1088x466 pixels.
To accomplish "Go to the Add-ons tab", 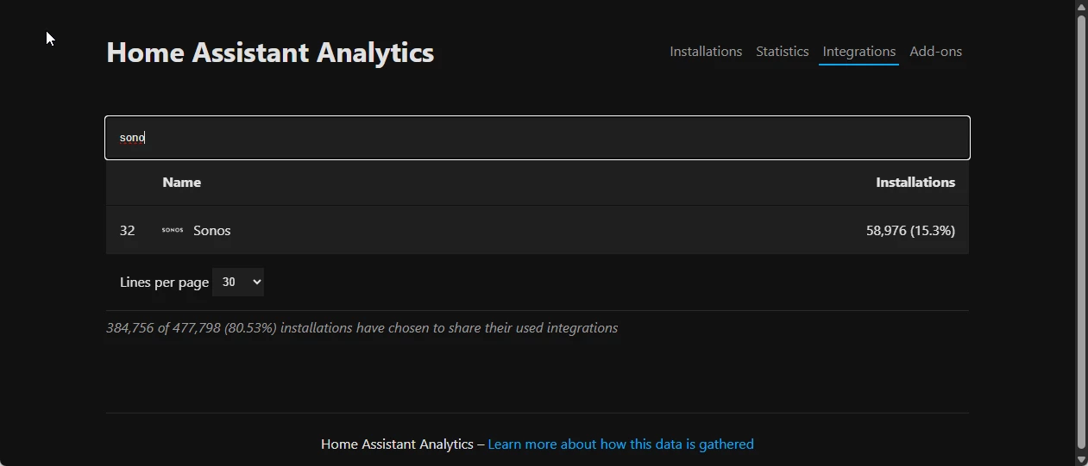I will 935,52.
